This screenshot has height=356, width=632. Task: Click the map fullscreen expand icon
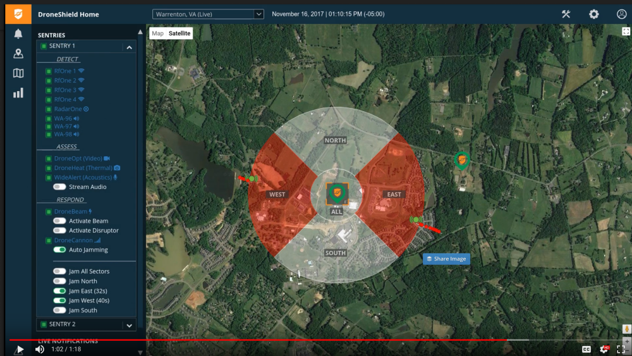(x=625, y=31)
